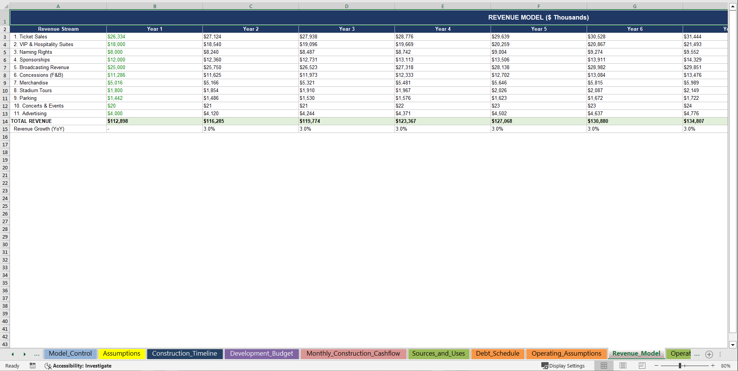Select the TOTAL REVENUE cell for Year 1
The width and height of the screenshot is (738, 371).
(x=154, y=121)
